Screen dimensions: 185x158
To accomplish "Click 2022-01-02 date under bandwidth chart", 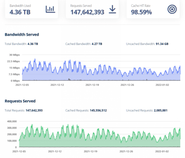I will (x=162, y=85).
